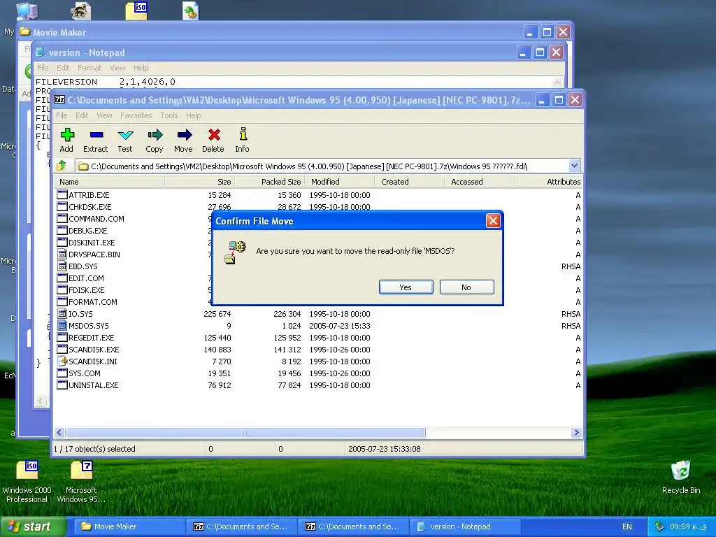Viewport: 716px width, 537px height.
Task: Go up one folder level in 7-Zip
Action: 62,166
